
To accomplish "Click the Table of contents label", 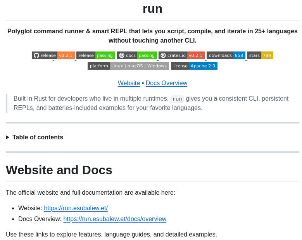I will [x=38, y=137].
